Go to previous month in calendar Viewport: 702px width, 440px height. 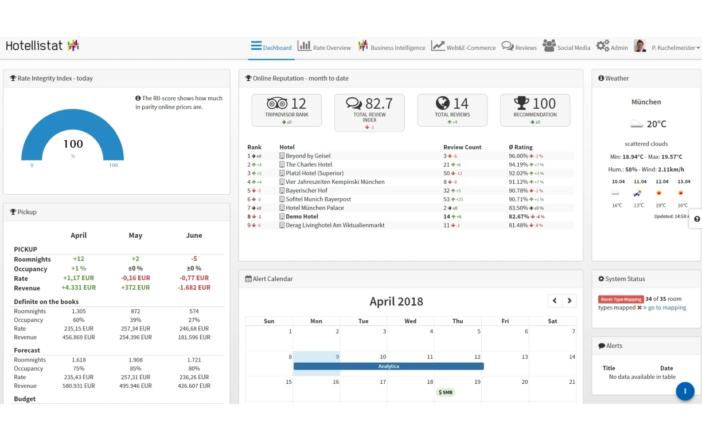(x=555, y=301)
